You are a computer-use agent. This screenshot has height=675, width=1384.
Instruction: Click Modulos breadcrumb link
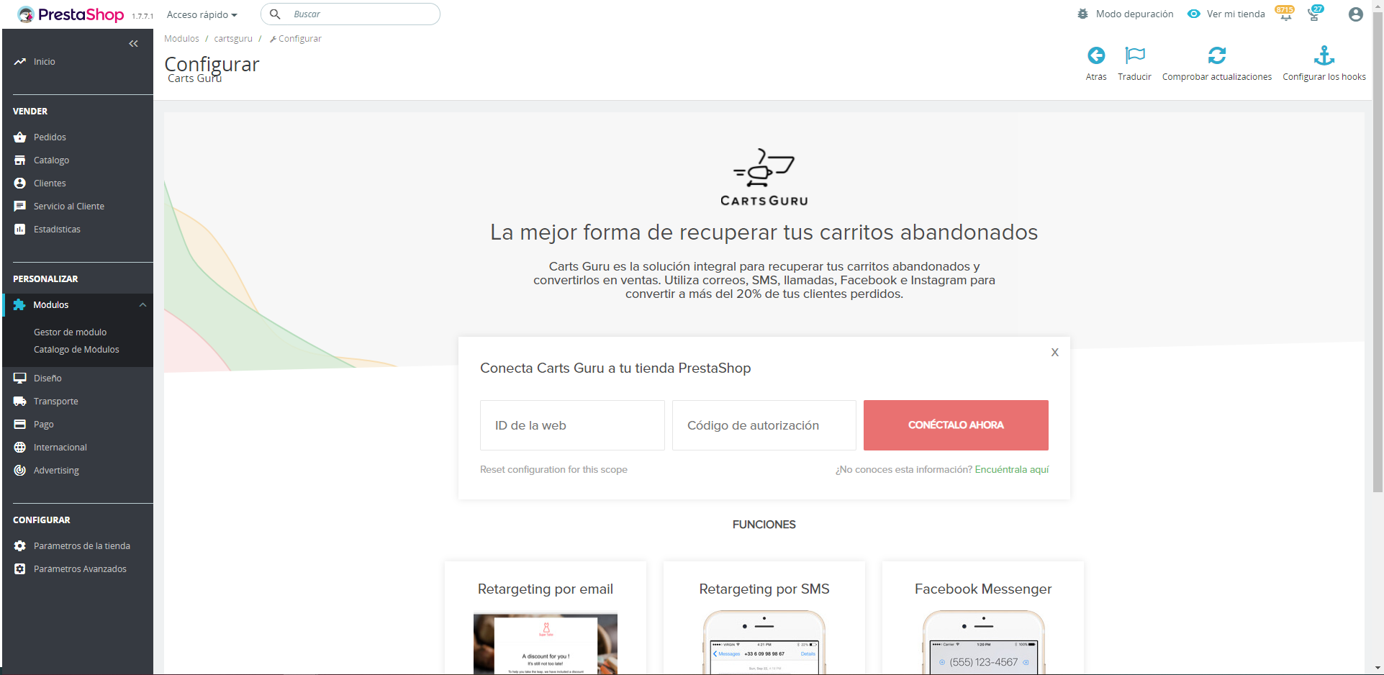[x=181, y=39]
